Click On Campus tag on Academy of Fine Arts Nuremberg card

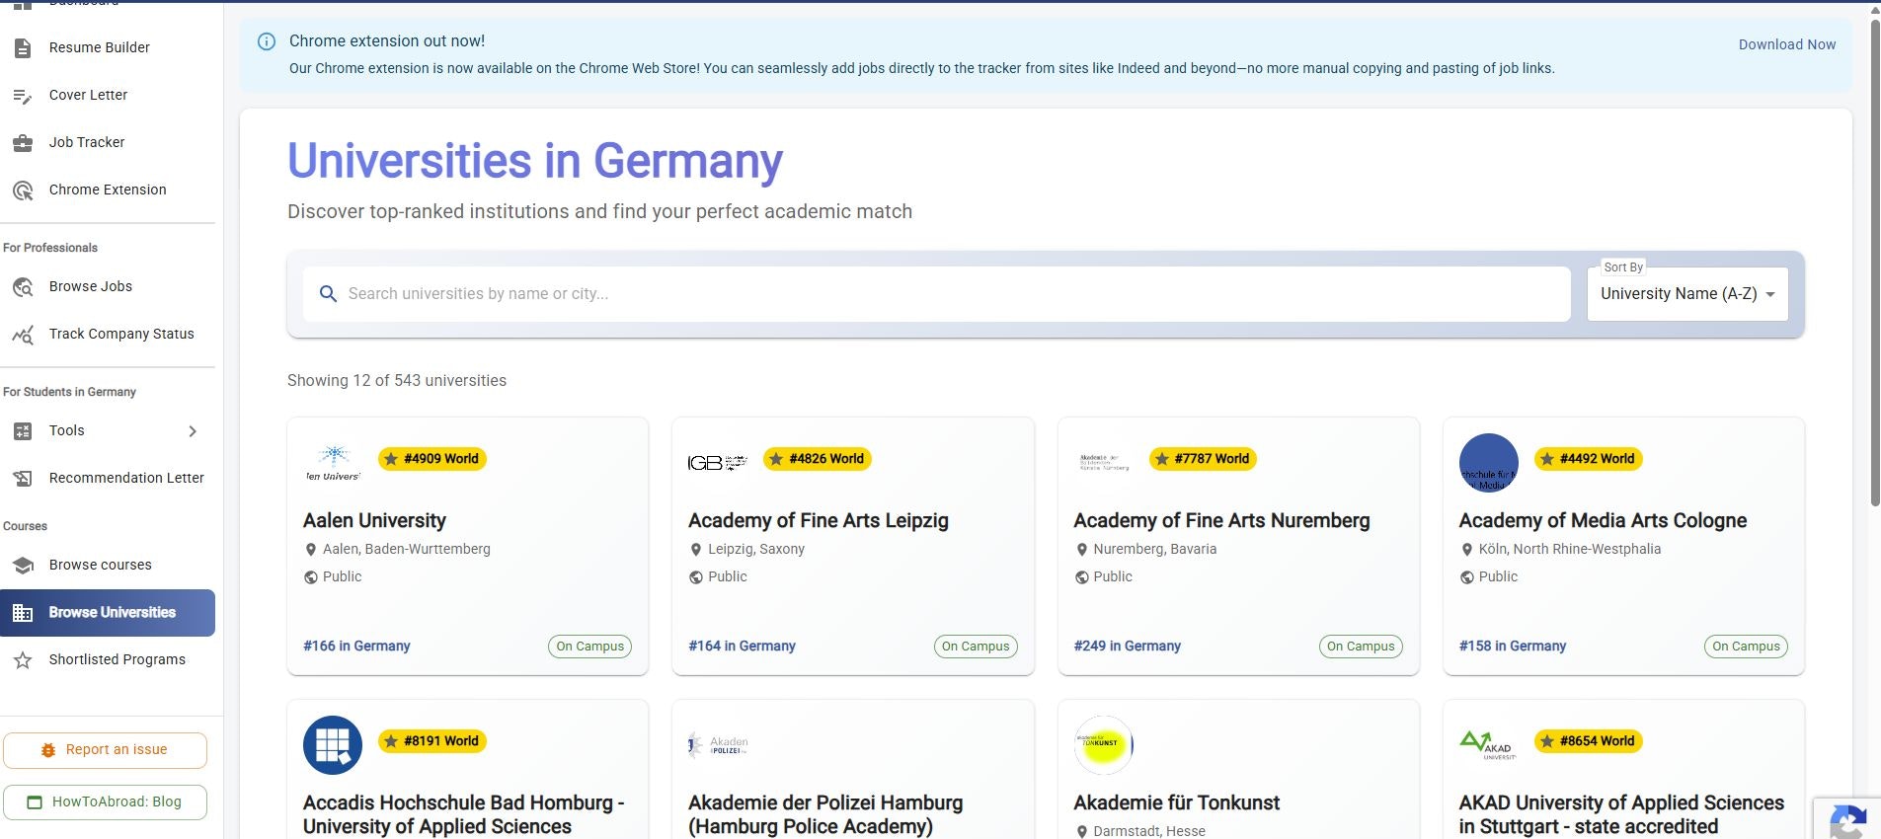(x=1361, y=647)
